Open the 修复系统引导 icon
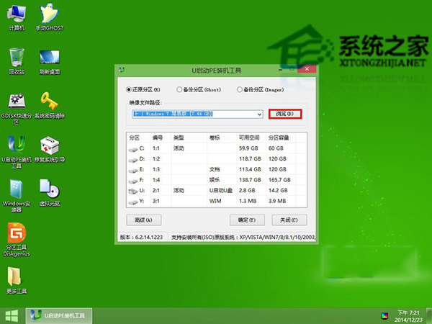Viewport: 432px width, 324px height. (50, 149)
